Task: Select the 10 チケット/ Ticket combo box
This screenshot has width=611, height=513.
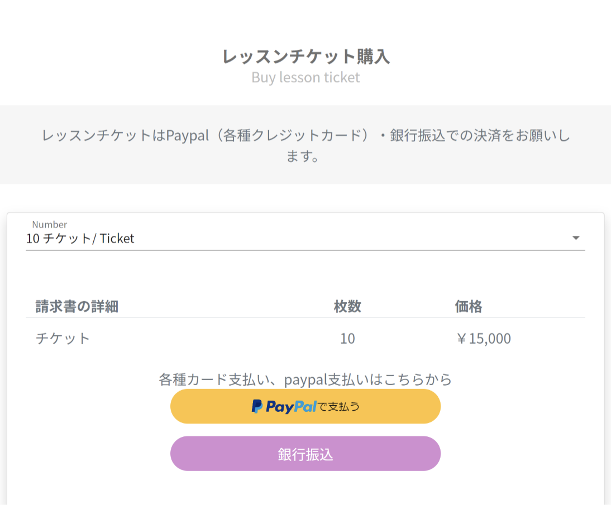Action: click(305, 234)
